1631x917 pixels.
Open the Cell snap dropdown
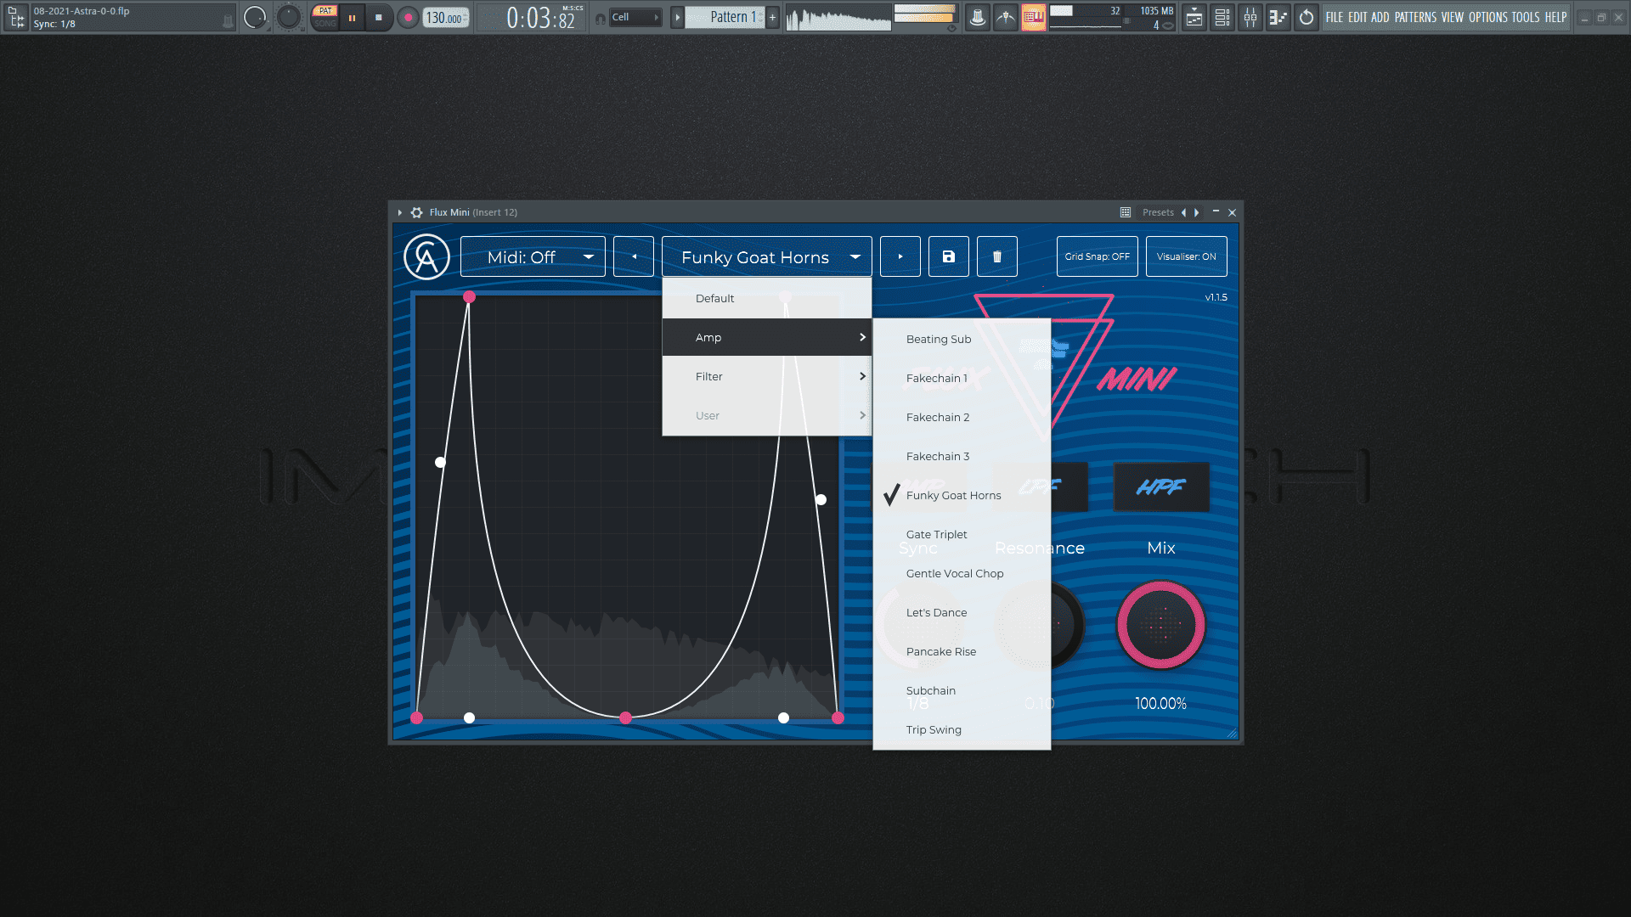[635, 17]
